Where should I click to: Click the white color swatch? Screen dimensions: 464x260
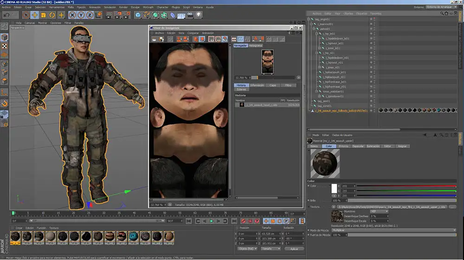click(x=334, y=189)
